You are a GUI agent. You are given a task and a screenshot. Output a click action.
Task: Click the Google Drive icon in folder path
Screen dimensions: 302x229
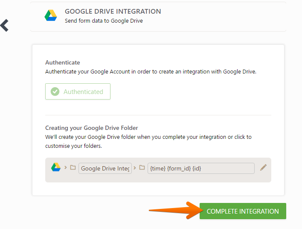[x=55, y=167]
